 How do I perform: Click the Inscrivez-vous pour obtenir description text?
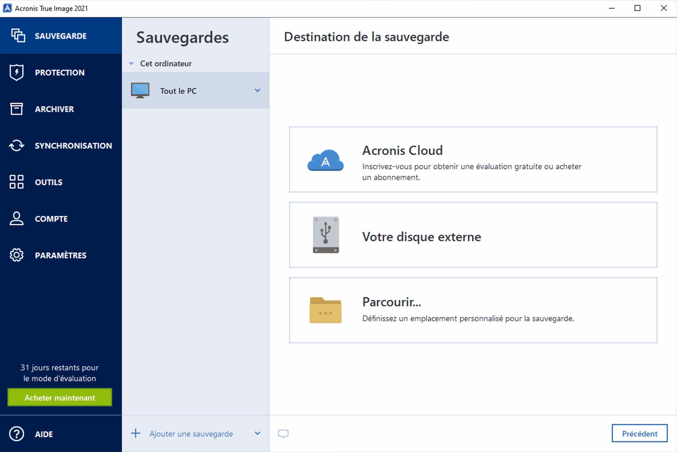point(472,172)
